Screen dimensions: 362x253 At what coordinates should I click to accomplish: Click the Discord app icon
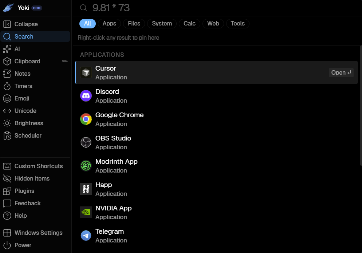click(86, 96)
